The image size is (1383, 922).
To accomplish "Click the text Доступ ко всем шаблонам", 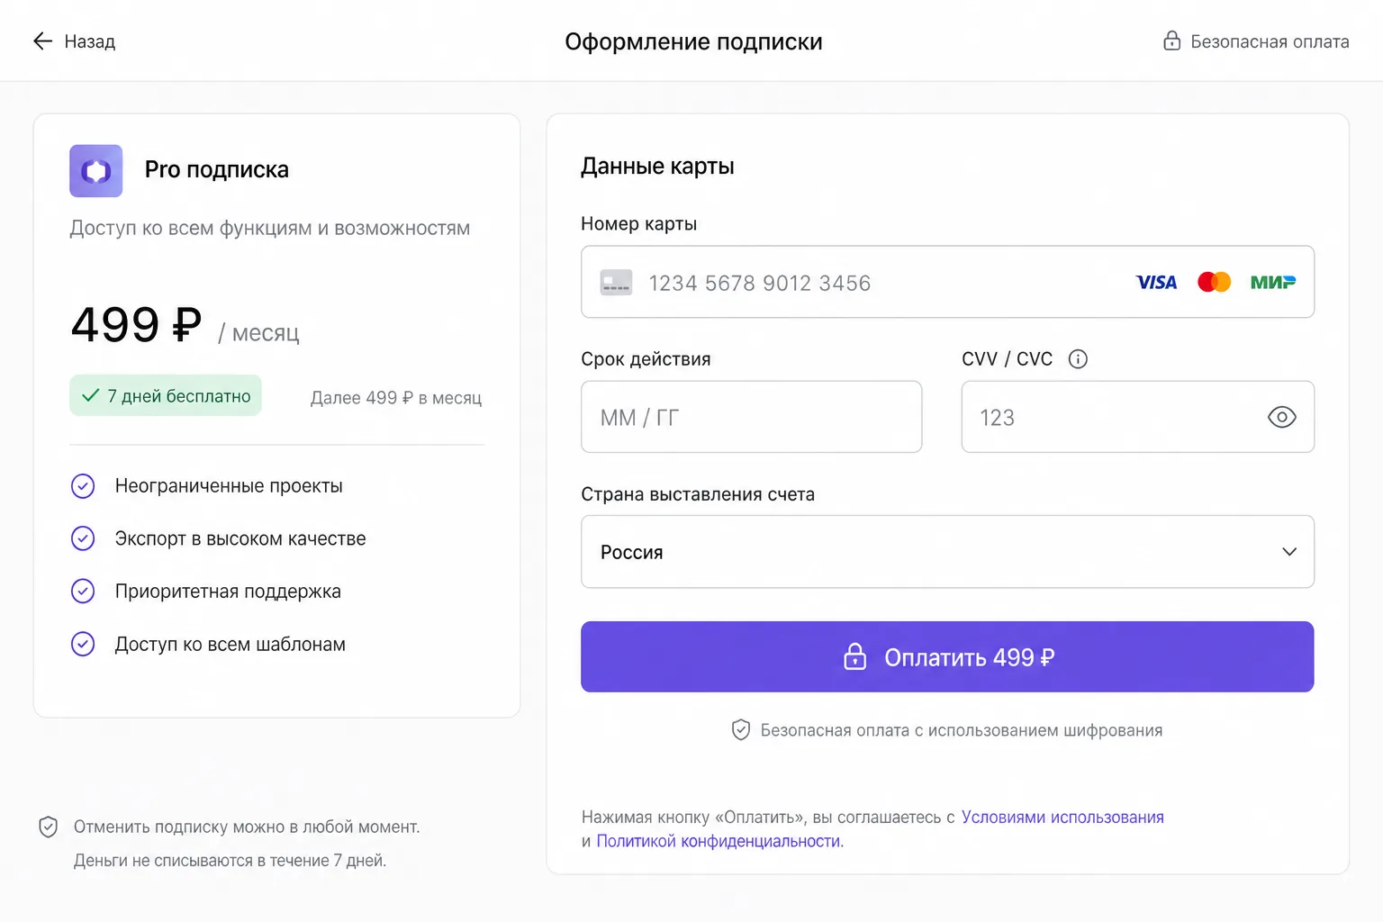I will 230,645.
